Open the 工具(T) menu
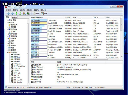The height and width of the screenshot is (95, 128). tap(36, 10)
